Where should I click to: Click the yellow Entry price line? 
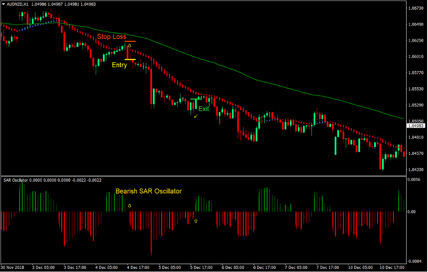click(x=130, y=59)
